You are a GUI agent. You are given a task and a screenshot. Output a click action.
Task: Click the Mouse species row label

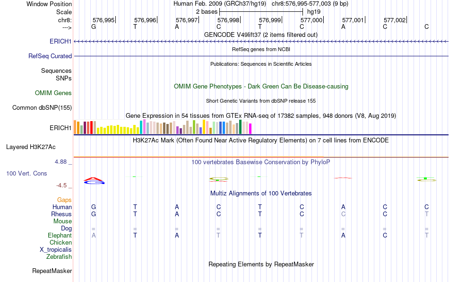click(x=63, y=221)
